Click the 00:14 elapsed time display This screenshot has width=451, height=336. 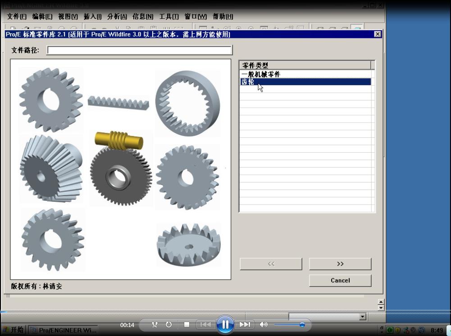(127, 325)
